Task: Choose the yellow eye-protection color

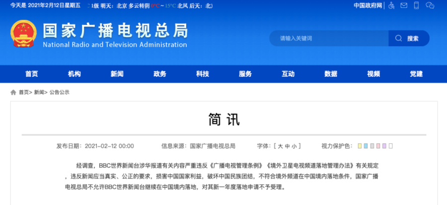Action: pyautogui.click(x=360, y=146)
